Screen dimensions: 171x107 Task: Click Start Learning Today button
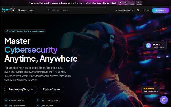point(21,89)
